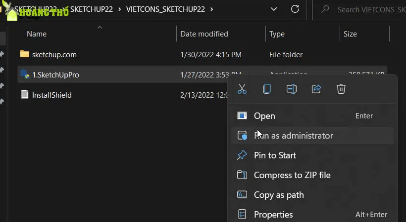Click the 1/30/2022 4:15 PM date cell
This screenshot has height=222, width=406.
point(211,55)
